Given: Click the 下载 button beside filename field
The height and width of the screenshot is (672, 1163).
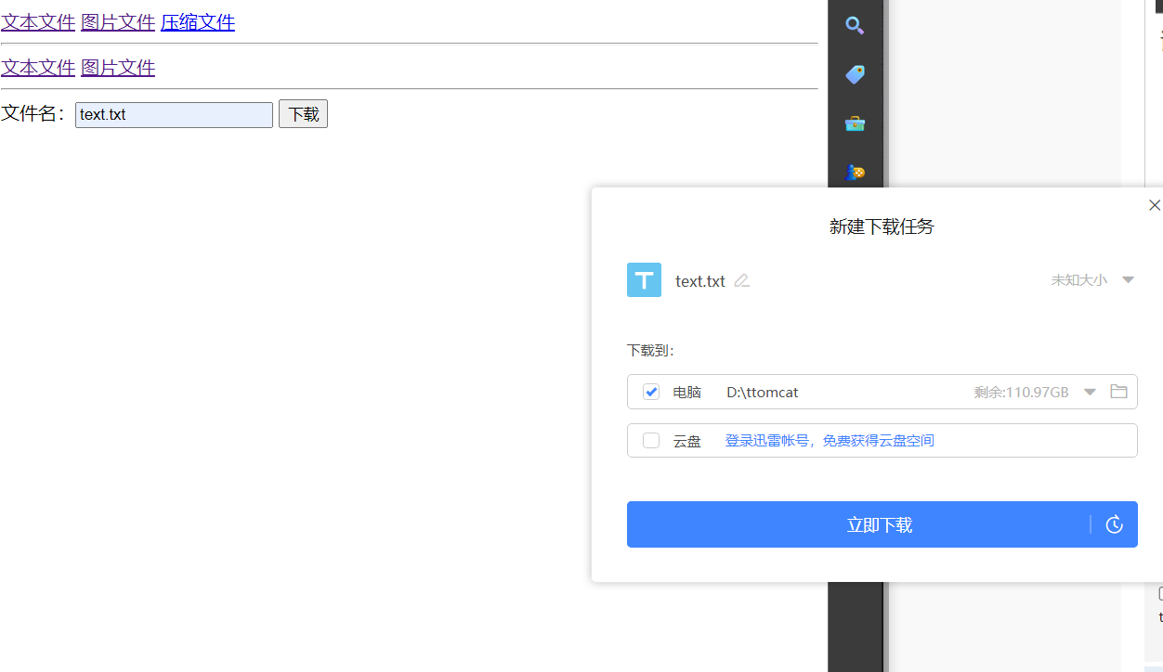Looking at the screenshot, I should (x=303, y=114).
